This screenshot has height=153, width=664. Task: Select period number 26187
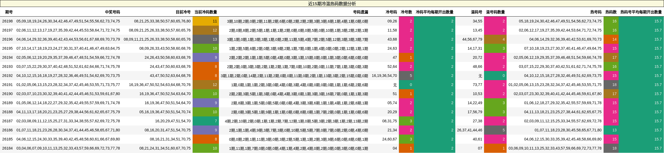pos(8,121)
